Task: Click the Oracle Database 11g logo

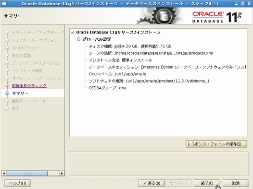Action: (x=217, y=17)
